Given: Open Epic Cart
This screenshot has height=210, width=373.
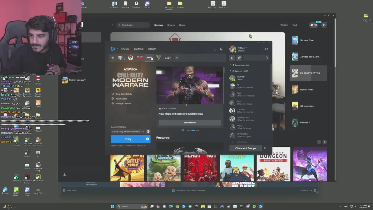Looking at the screenshot, I should tap(295, 25).
